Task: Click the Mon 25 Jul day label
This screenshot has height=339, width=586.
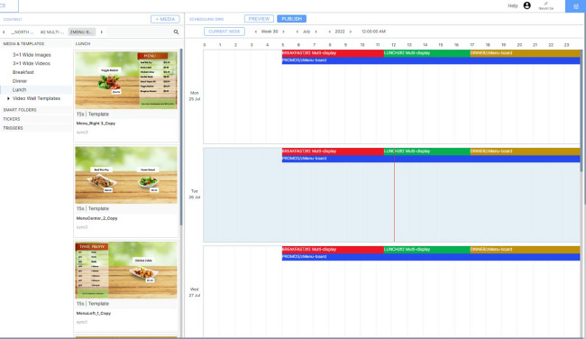Action: pos(195,96)
